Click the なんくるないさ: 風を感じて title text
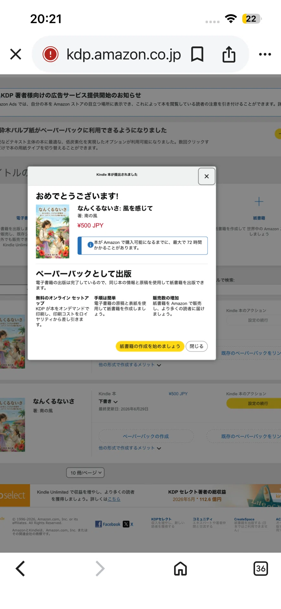281x609 pixels. click(115, 208)
